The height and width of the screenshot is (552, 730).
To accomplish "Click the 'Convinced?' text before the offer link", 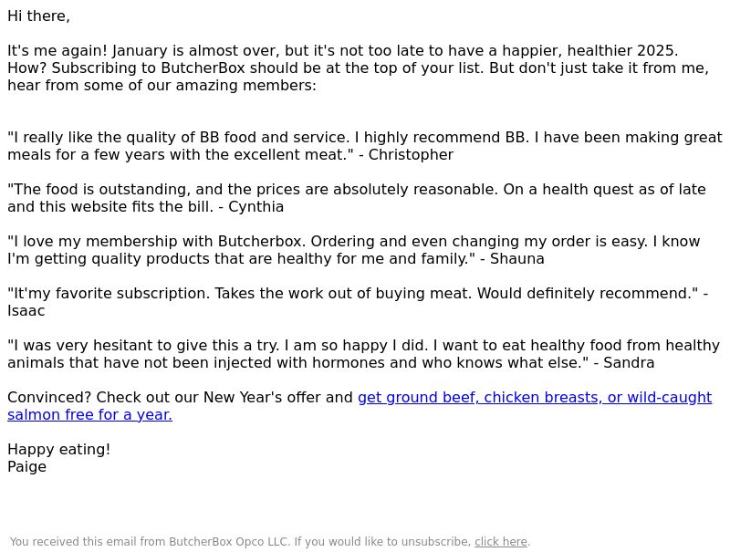I will 49,398.
